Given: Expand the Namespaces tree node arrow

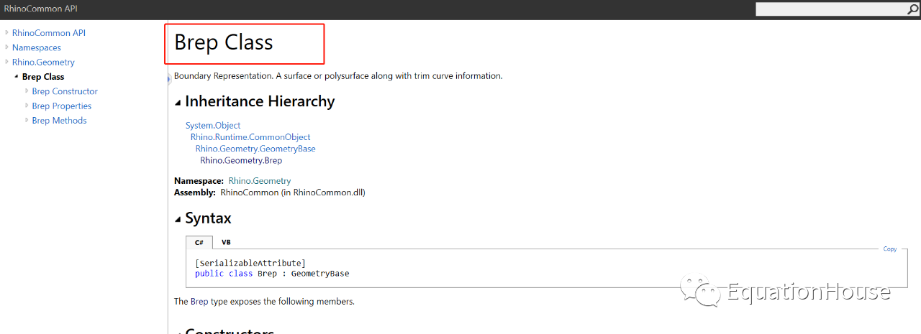Looking at the screenshot, I should pyautogui.click(x=7, y=47).
